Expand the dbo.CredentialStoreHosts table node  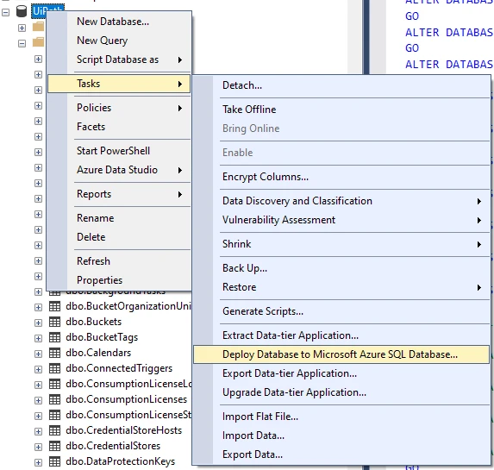coord(38,431)
